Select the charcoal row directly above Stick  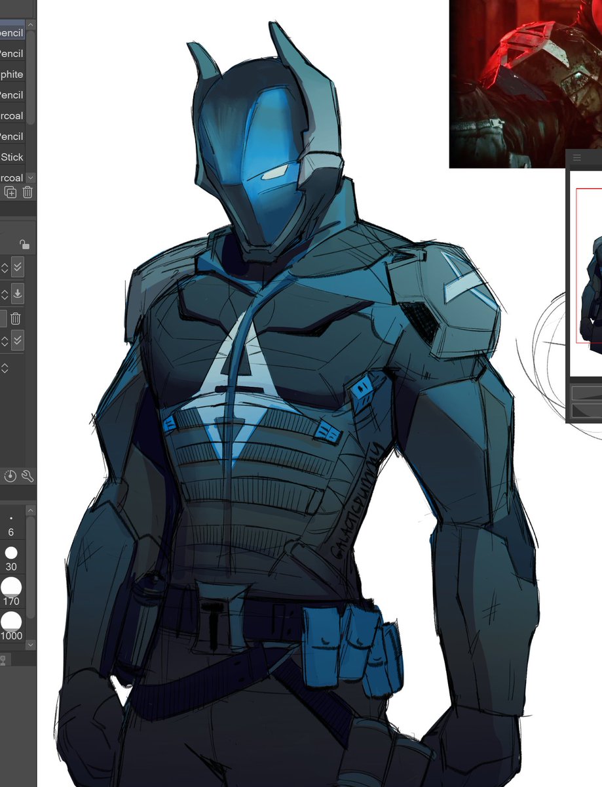[12, 115]
